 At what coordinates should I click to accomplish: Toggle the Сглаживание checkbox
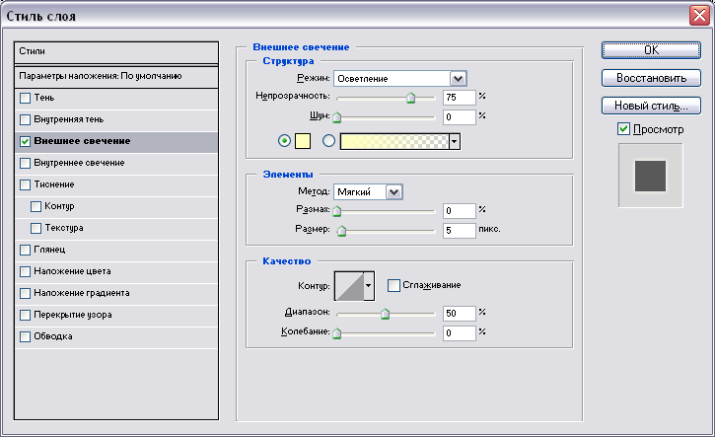[x=393, y=285]
